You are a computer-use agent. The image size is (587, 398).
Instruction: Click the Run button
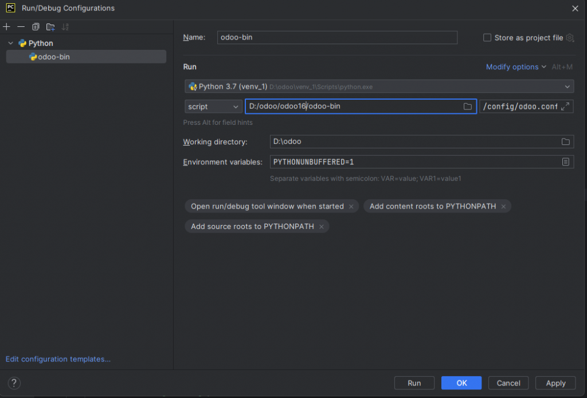pyautogui.click(x=414, y=383)
